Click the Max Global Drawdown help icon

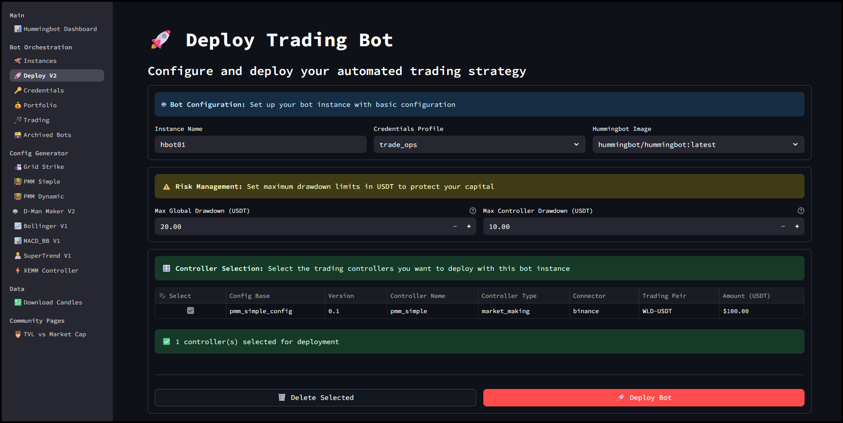pyautogui.click(x=472, y=211)
